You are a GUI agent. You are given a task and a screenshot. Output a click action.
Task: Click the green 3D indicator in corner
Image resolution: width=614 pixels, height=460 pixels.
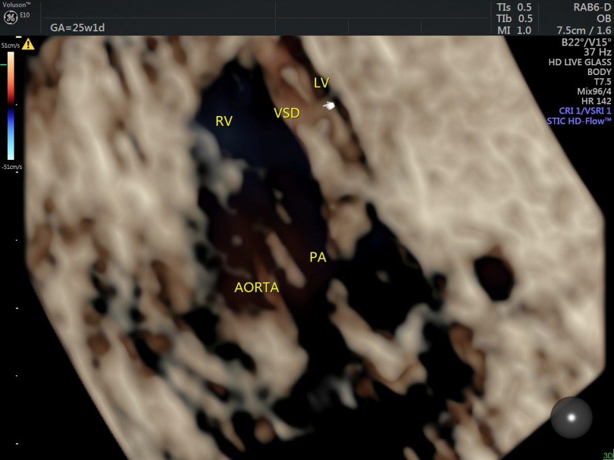(x=607, y=455)
